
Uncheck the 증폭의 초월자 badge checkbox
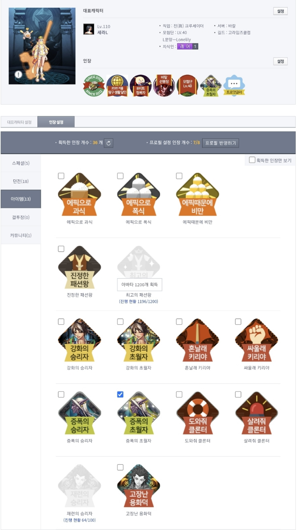[x=120, y=394]
